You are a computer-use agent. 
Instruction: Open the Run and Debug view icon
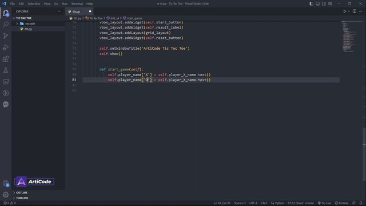coord(6,47)
